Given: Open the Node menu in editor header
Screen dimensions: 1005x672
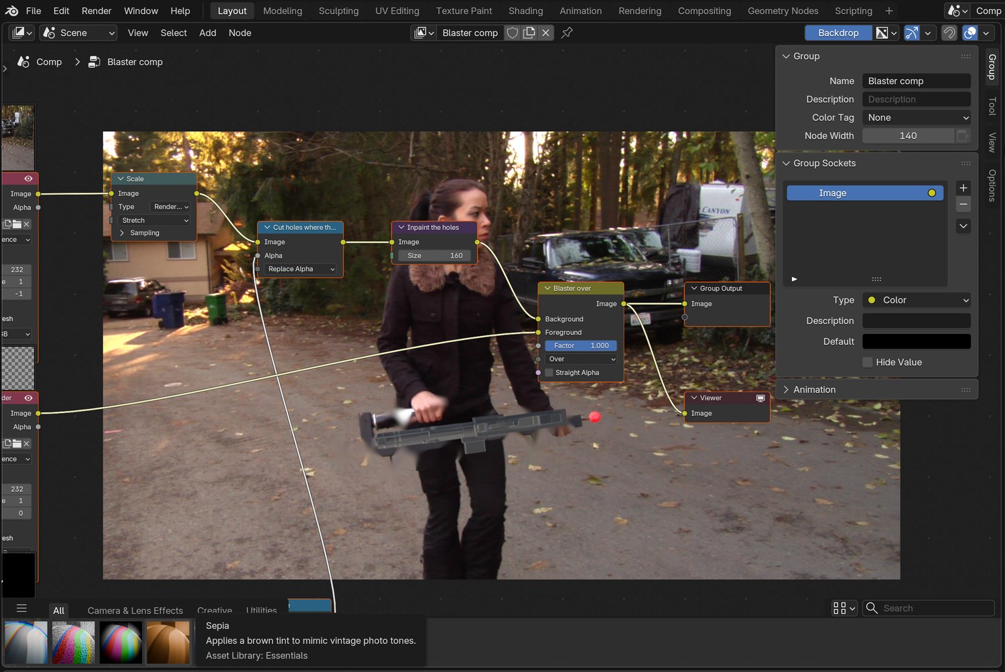Looking at the screenshot, I should [240, 33].
